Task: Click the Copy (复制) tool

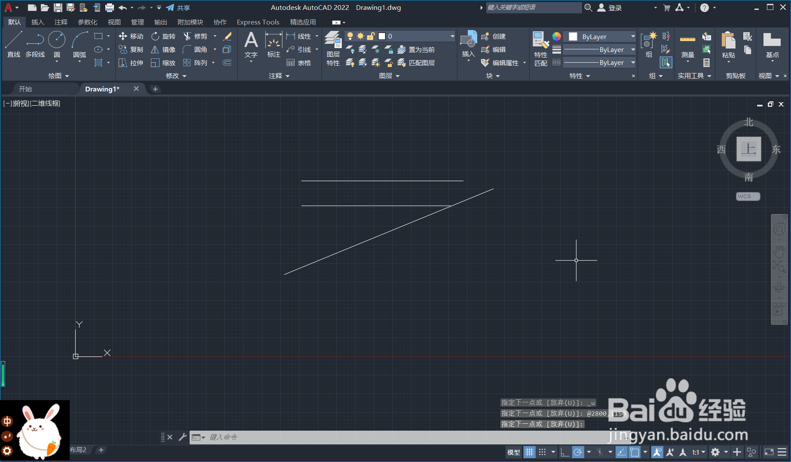Action: pyautogui.click(x=131, y=50)
